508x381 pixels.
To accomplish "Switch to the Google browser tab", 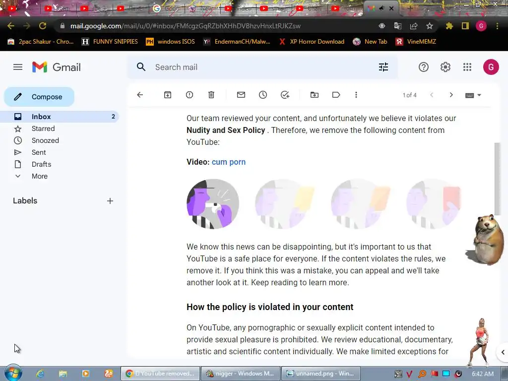I will (166, 8).
